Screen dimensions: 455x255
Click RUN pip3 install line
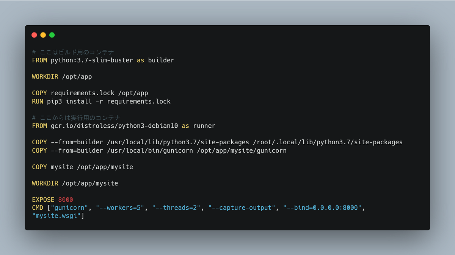101,102
